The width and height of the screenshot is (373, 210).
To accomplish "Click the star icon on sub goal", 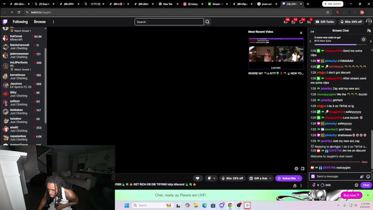I will pos(364,39).
